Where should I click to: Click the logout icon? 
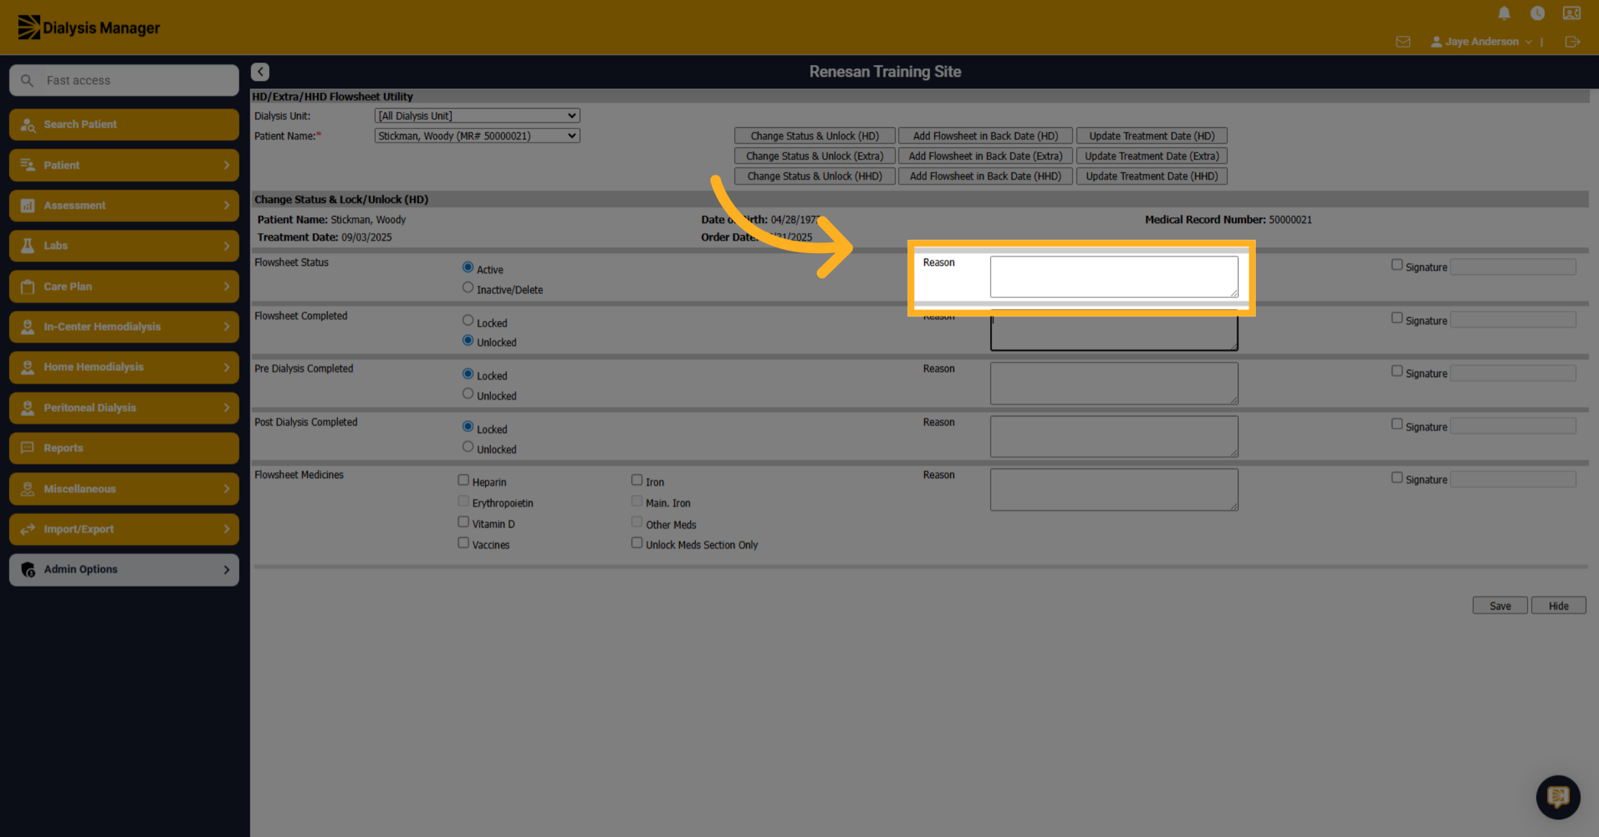1572,42
